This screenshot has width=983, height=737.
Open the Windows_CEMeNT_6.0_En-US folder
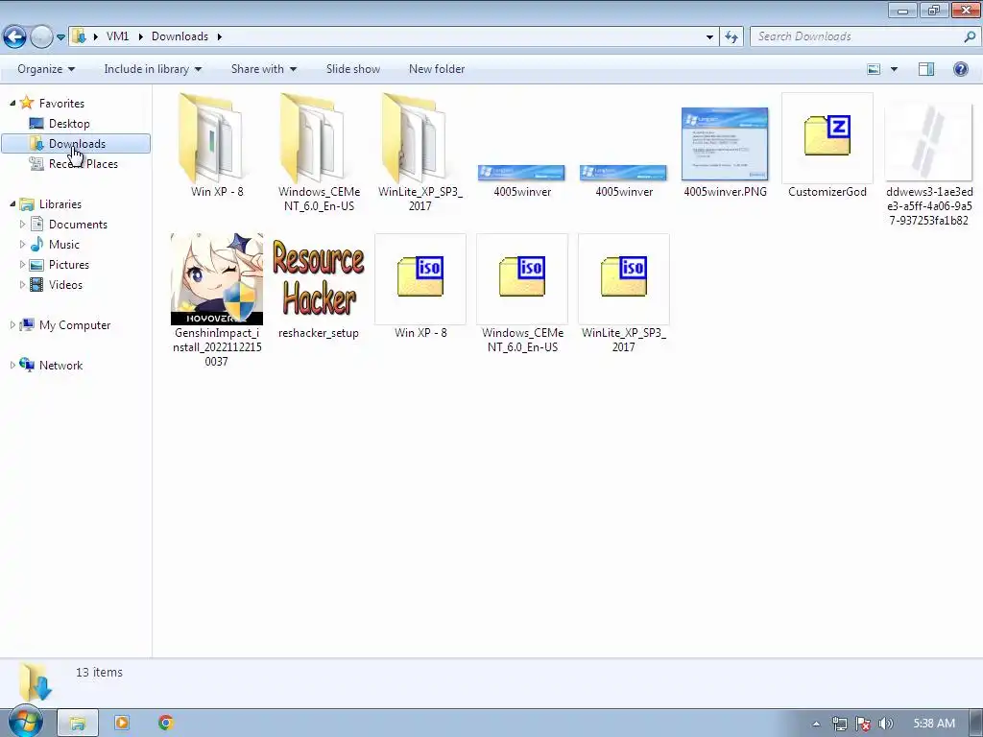pyautogui.click(x=319, y=152)
